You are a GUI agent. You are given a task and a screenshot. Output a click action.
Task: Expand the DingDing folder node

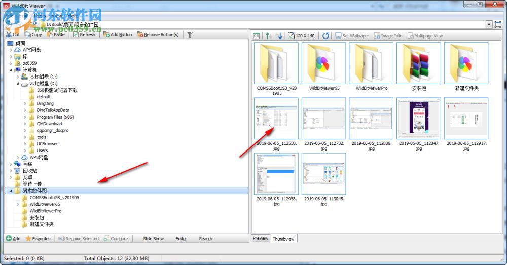pyautogui.click(x=25, y=103)
